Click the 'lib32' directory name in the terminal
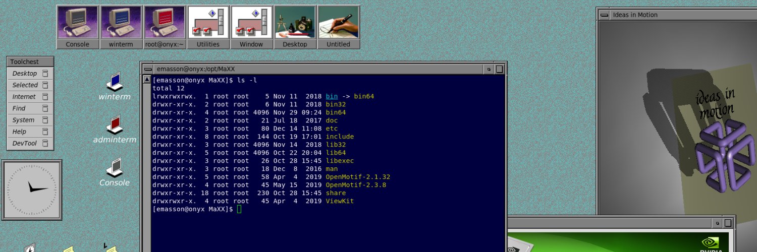This screenshot has width=757, height=252. (x=336, y=145)
